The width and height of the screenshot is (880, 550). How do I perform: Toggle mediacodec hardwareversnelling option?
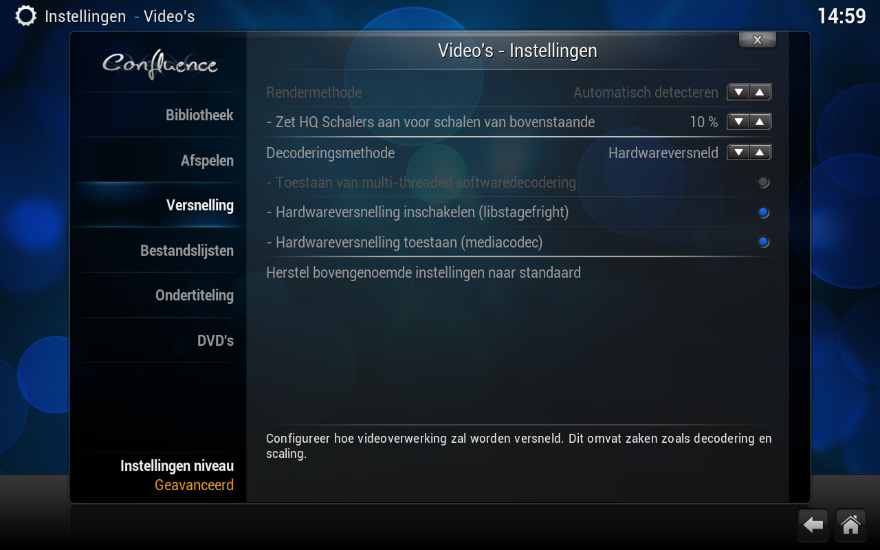(x=763, y=242)
